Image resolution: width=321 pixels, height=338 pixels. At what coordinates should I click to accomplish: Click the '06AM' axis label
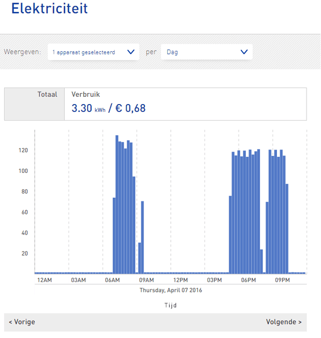point(112,280)
